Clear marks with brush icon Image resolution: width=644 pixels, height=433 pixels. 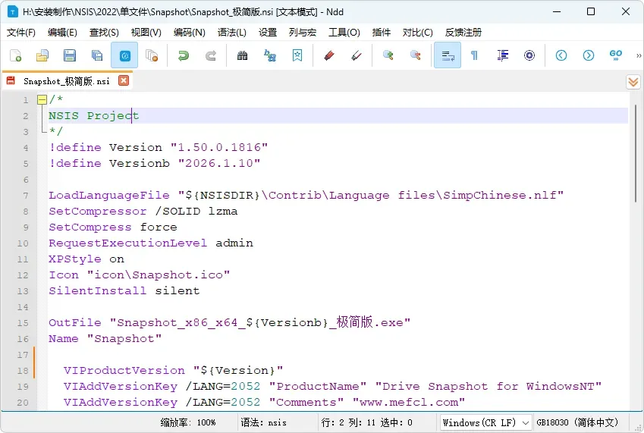coord(356,55)
